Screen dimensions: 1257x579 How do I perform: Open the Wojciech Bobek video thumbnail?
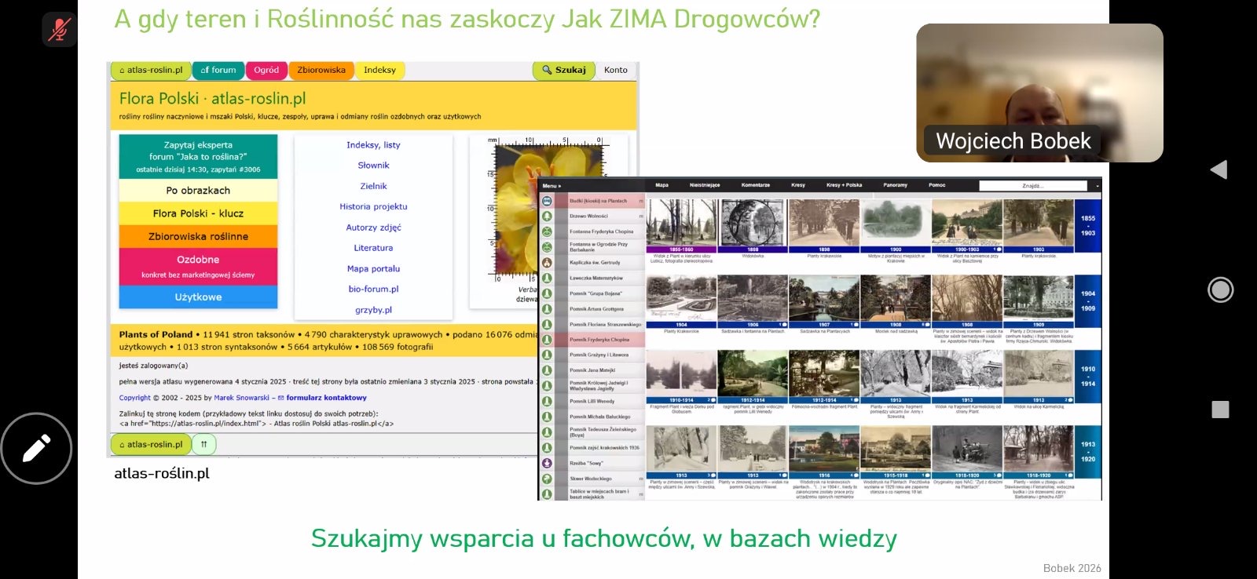pos(1039,93)
